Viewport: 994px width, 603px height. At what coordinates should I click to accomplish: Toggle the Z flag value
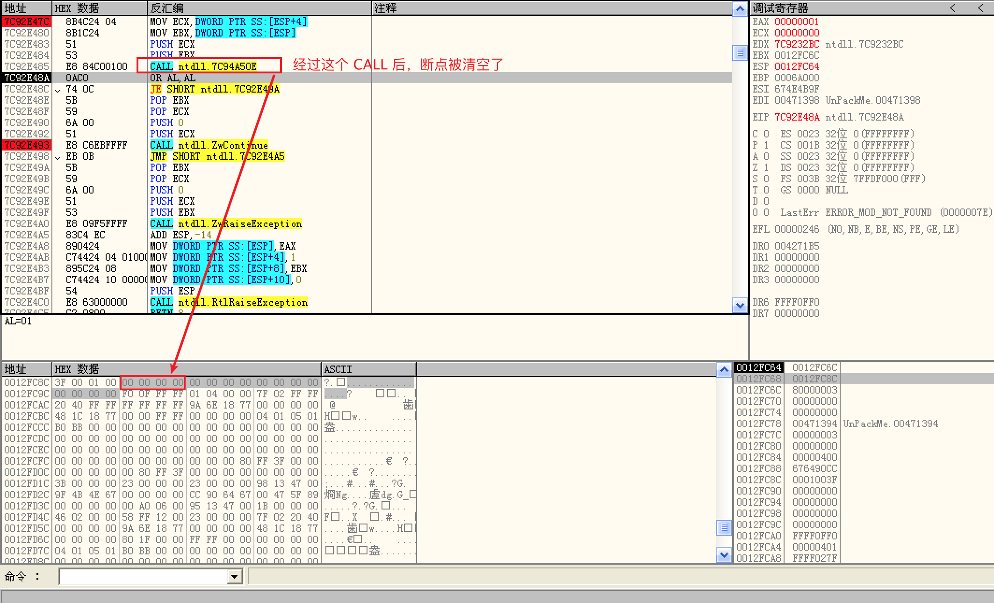(x=766, y=167)
